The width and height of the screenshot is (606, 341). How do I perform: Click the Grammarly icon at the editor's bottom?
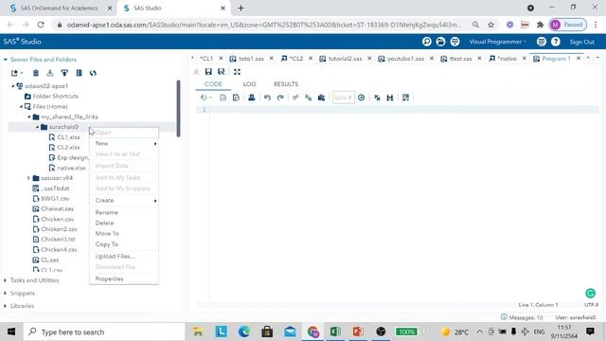[x=590, y=294]
